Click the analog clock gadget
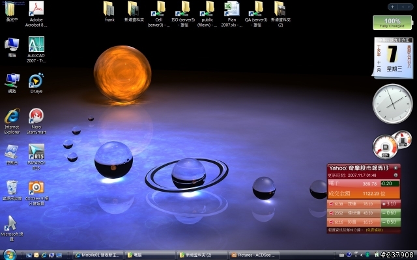This screenshot has width=417, height=260. 392,104
